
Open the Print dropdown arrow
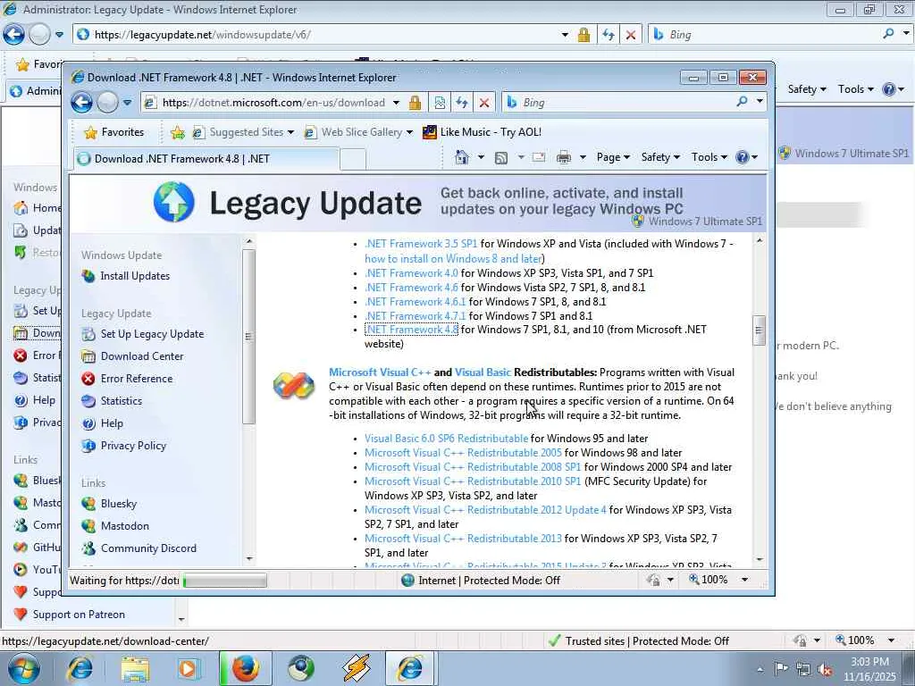point(583,157)
